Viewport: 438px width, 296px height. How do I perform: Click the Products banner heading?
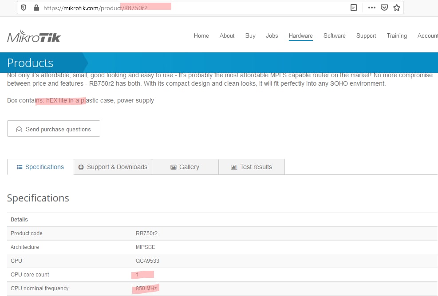(x=30, y=63)
